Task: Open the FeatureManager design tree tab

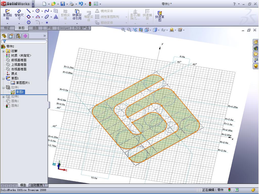Action: (x=4, y=36)
